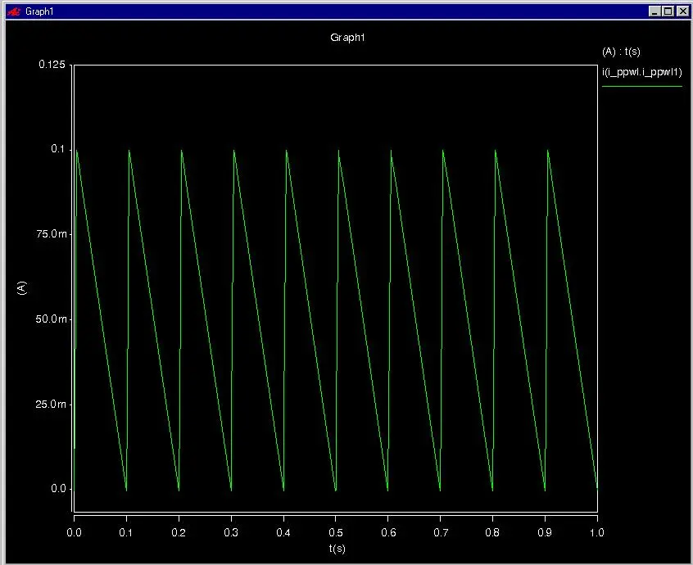
Task: Click the 0.125 y-axis tick value
Action: pos(52,65)
